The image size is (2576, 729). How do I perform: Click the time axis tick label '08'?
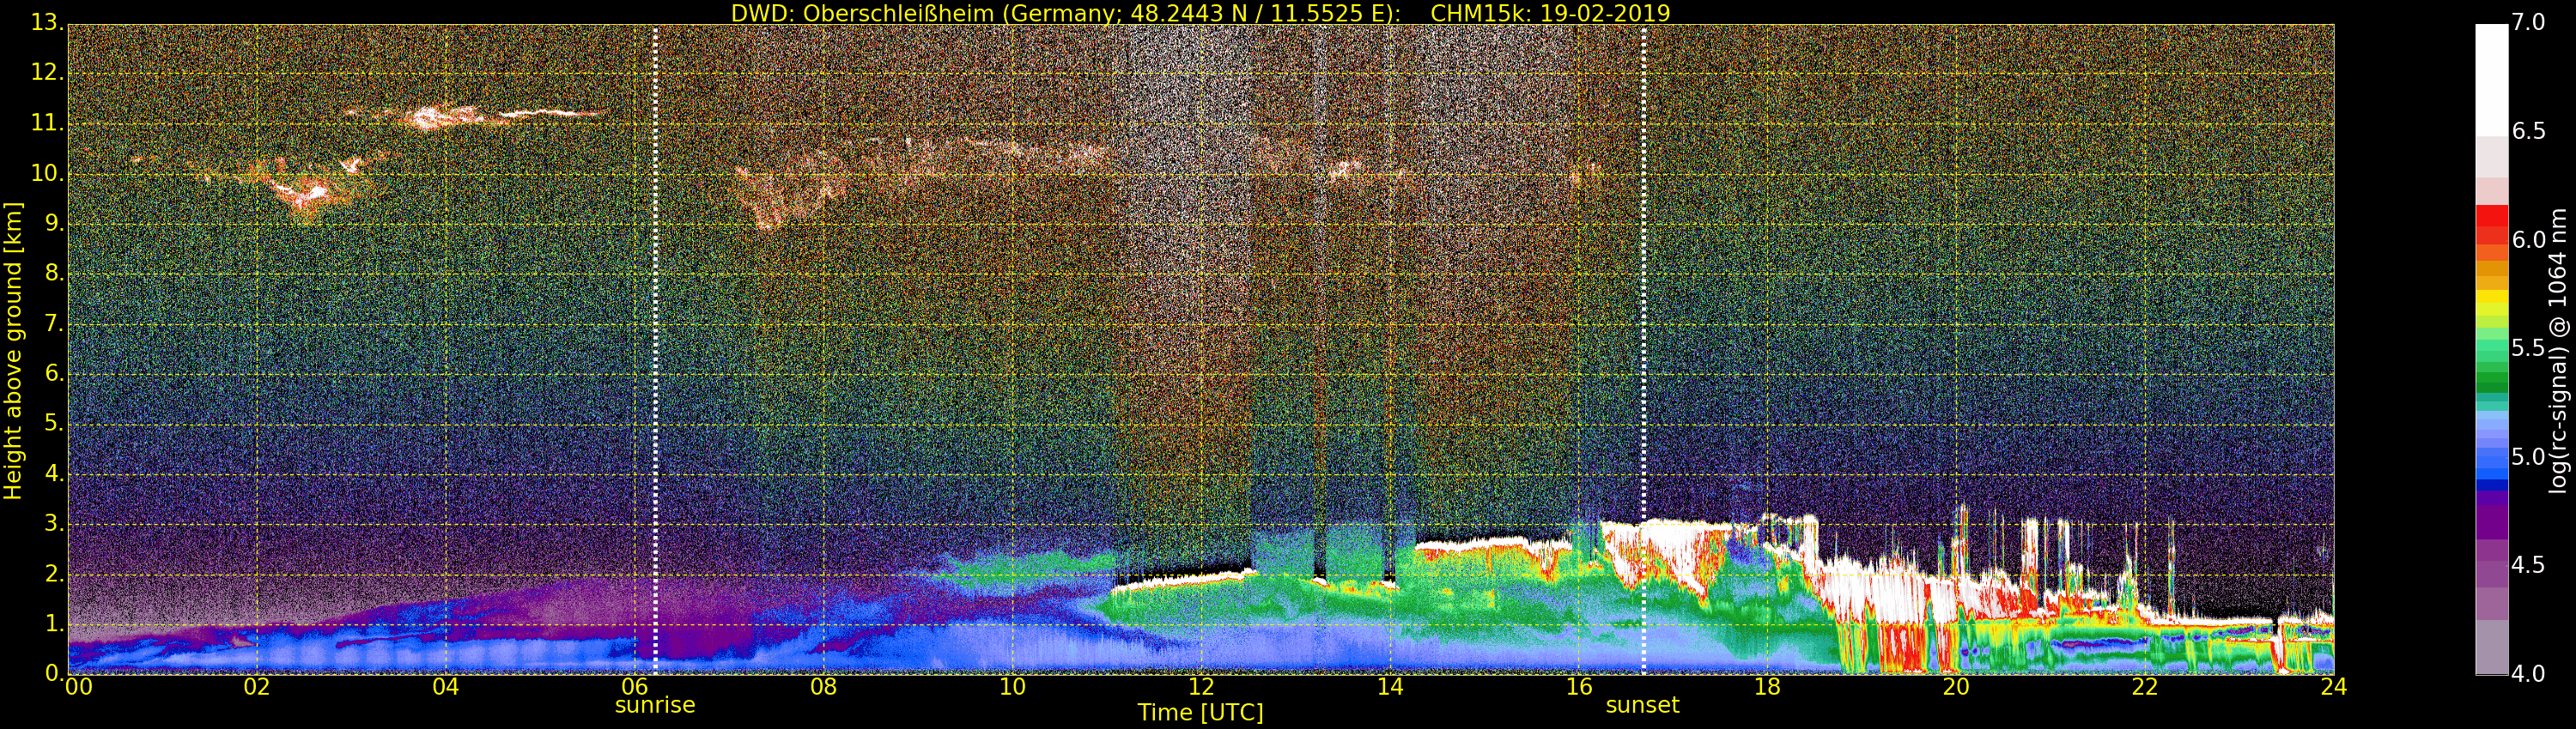823,687
